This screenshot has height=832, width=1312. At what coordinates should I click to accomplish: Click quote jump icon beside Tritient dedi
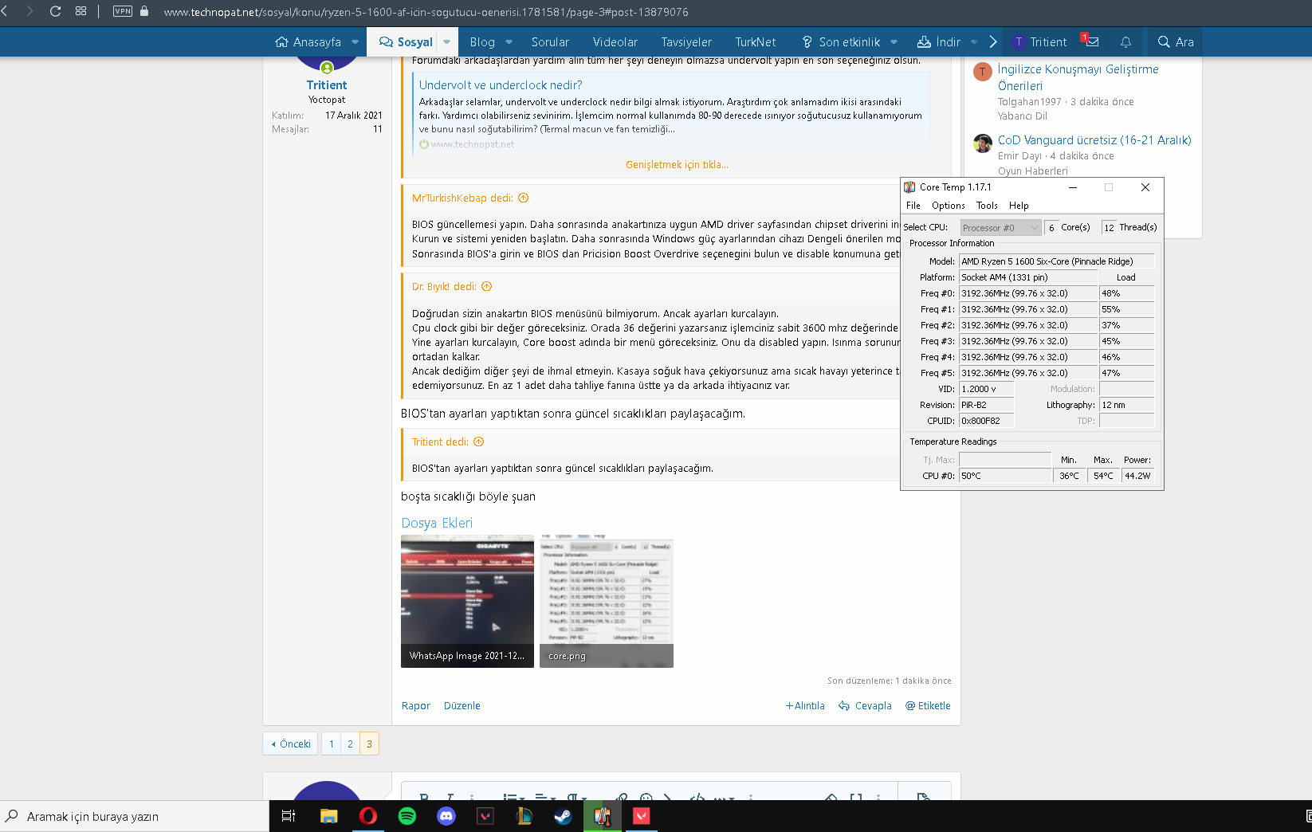[x=479, y=442]
